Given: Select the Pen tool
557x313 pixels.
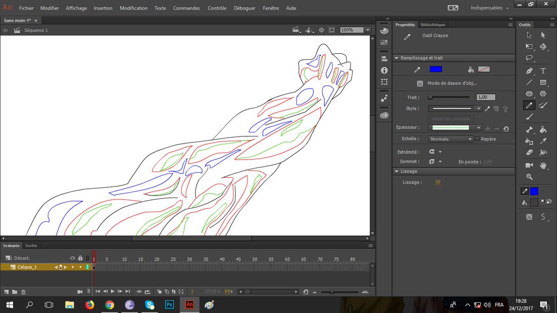Looking at the screenshot, I should (529, 71).
